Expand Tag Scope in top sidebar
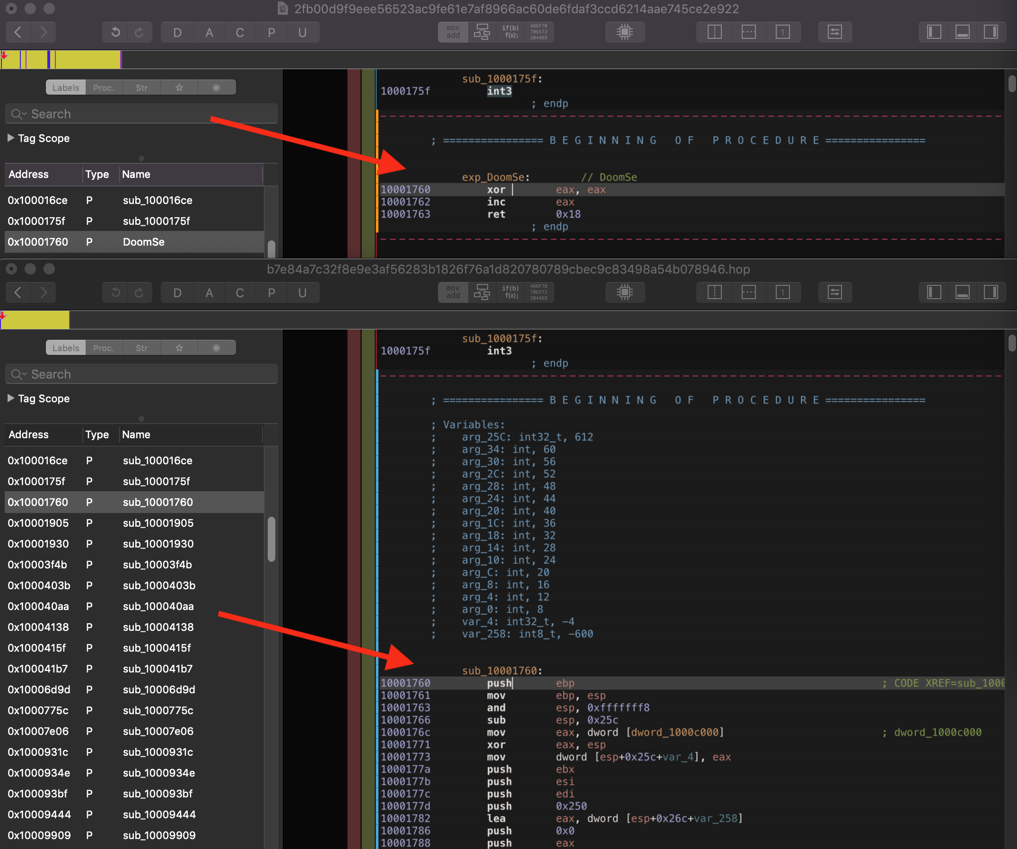The height and width of the screenshot is (849, 1017). 11,138
